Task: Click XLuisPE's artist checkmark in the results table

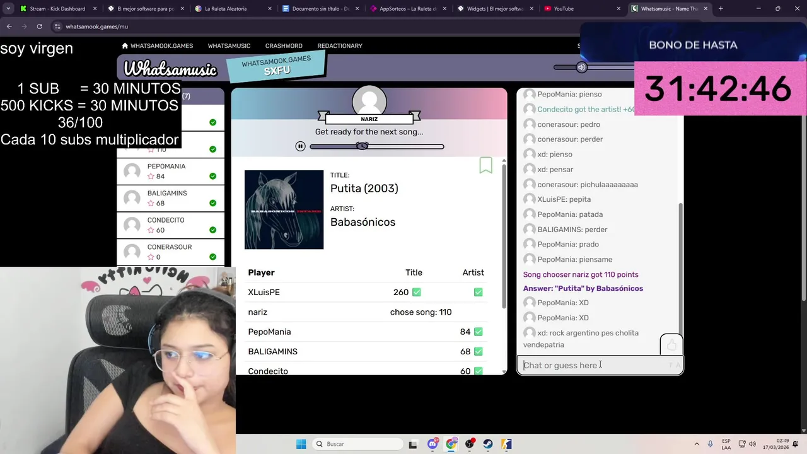Action: [478, 292]
